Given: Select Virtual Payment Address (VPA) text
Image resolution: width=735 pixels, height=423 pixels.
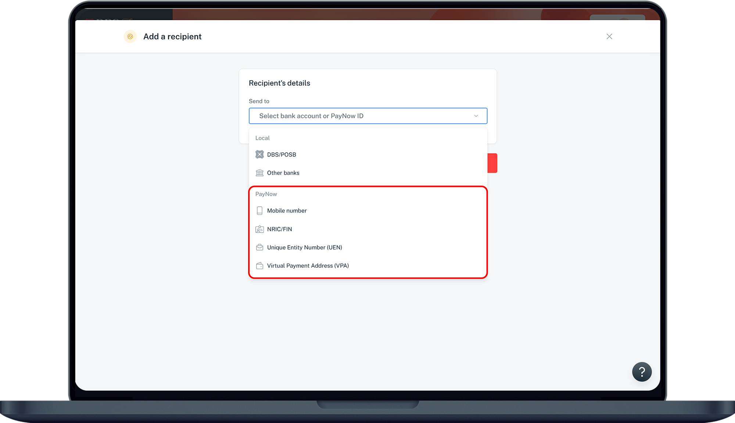Looking at the screenshot, I should [308, 266].
